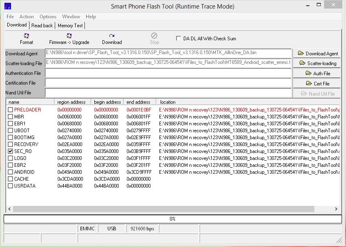The height and width of the screenshot is (247, 346).
Task: Click the location column header
Action: [x=168, y=102]
